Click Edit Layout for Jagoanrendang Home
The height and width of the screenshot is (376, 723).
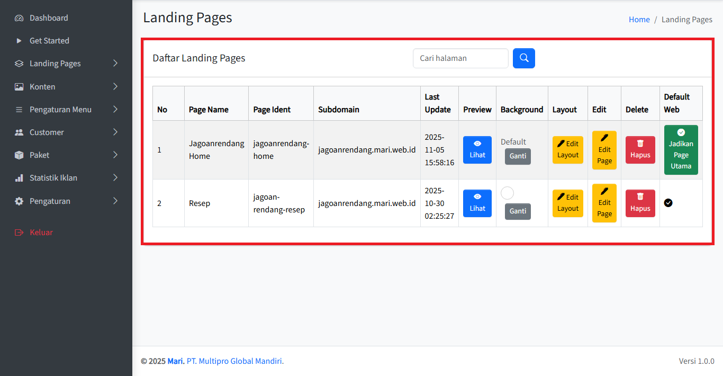(567, 150)
